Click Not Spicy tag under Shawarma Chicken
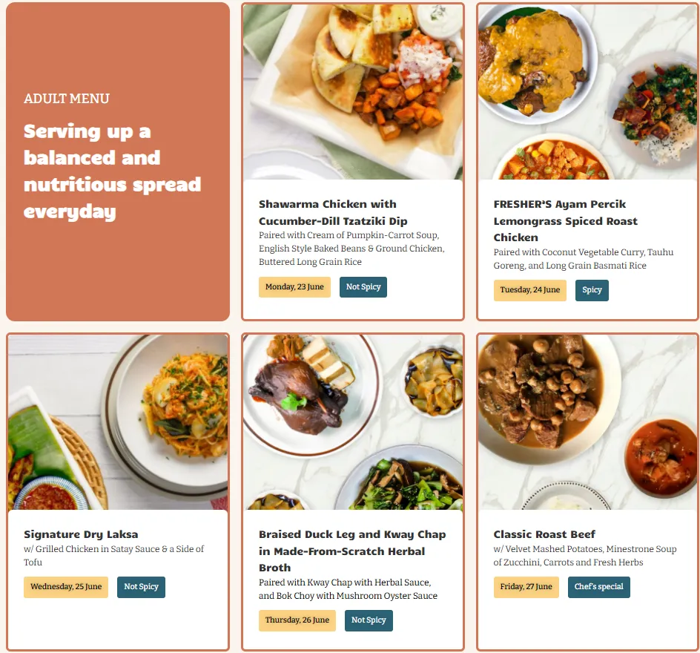This screenshot has width=700, height=653. (363, 286)
